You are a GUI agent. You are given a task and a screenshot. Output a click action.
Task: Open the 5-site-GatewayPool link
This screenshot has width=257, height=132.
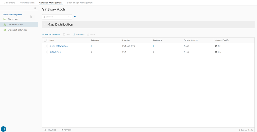coord(59,46)
